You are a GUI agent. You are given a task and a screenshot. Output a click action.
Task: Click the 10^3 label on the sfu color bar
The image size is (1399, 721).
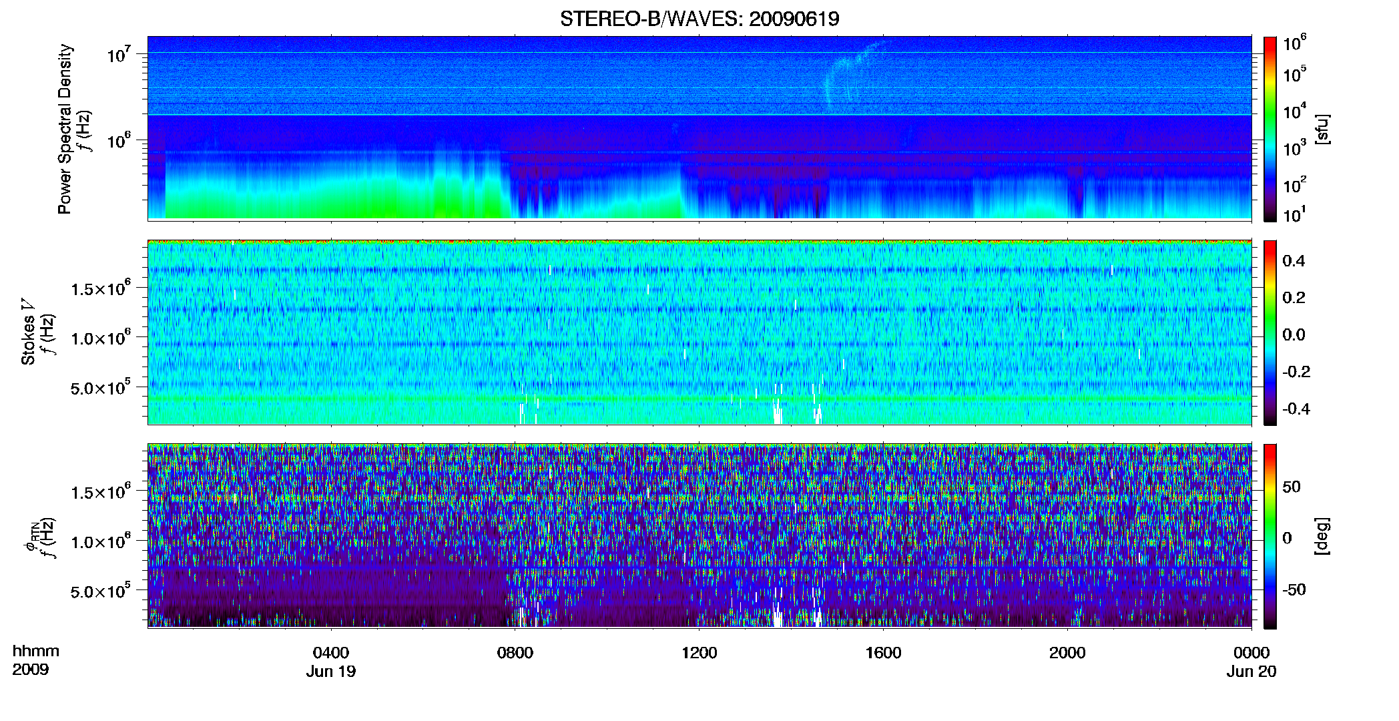click(1295, 148)
